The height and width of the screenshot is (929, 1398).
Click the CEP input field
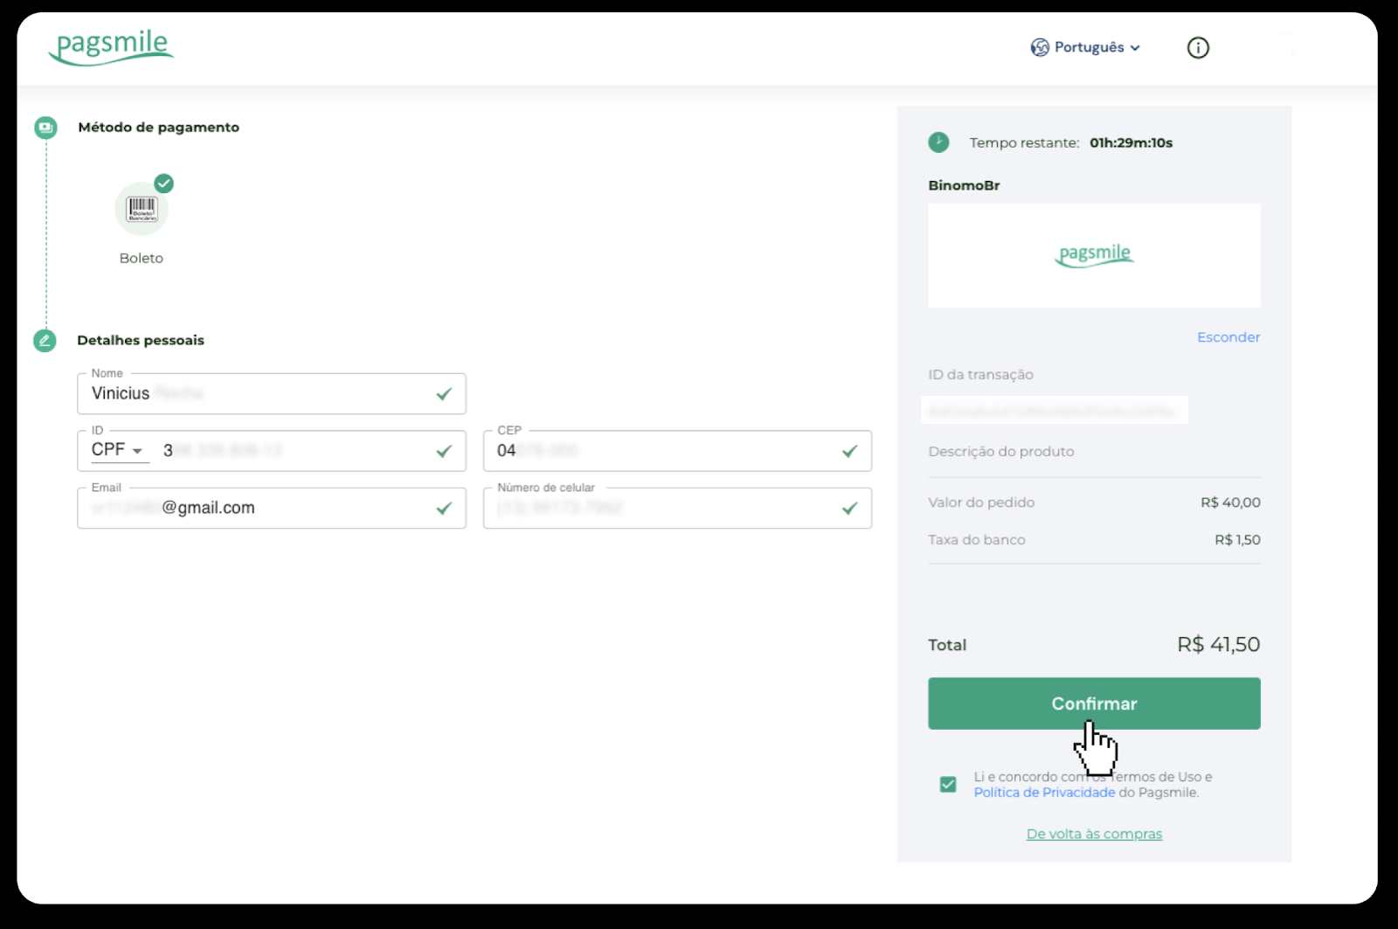(x=664, y=451)
